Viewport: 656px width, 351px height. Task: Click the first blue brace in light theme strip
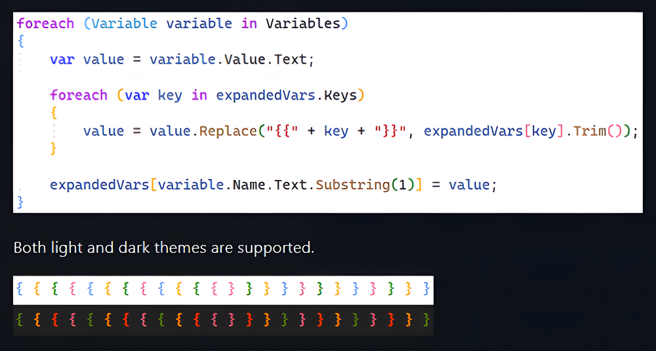click(x=19, y=289)
